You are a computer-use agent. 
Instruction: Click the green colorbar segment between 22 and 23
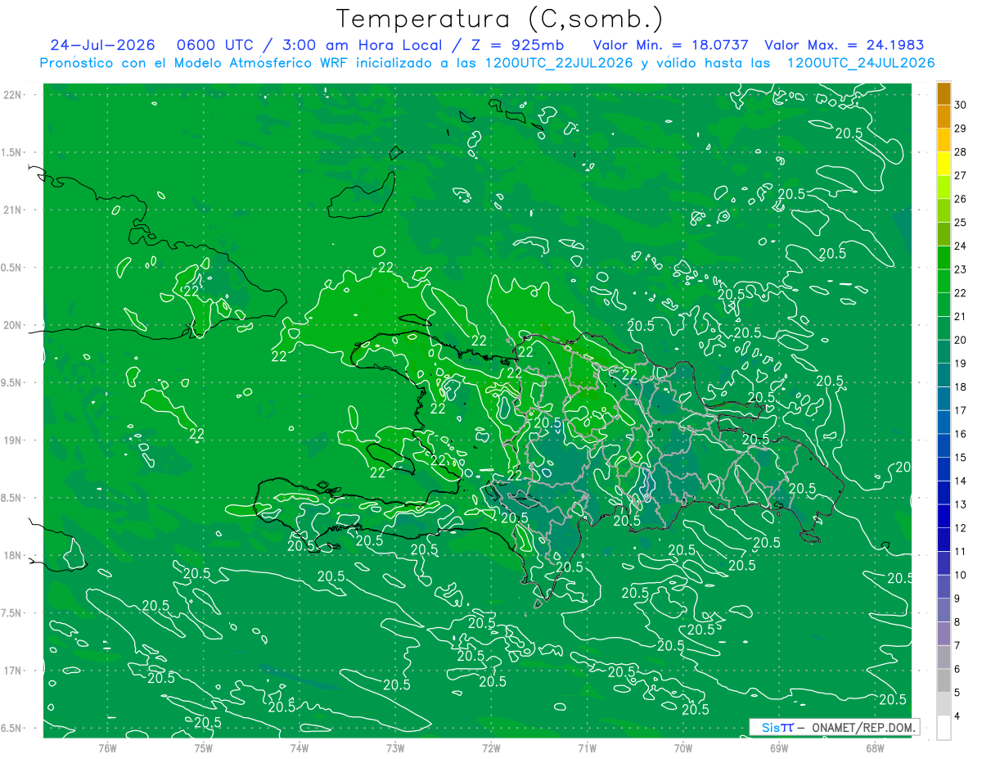click(x=944, y=282)
